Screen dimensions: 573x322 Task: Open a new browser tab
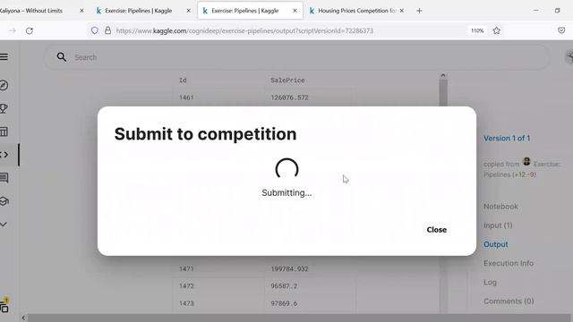[419, 11]
